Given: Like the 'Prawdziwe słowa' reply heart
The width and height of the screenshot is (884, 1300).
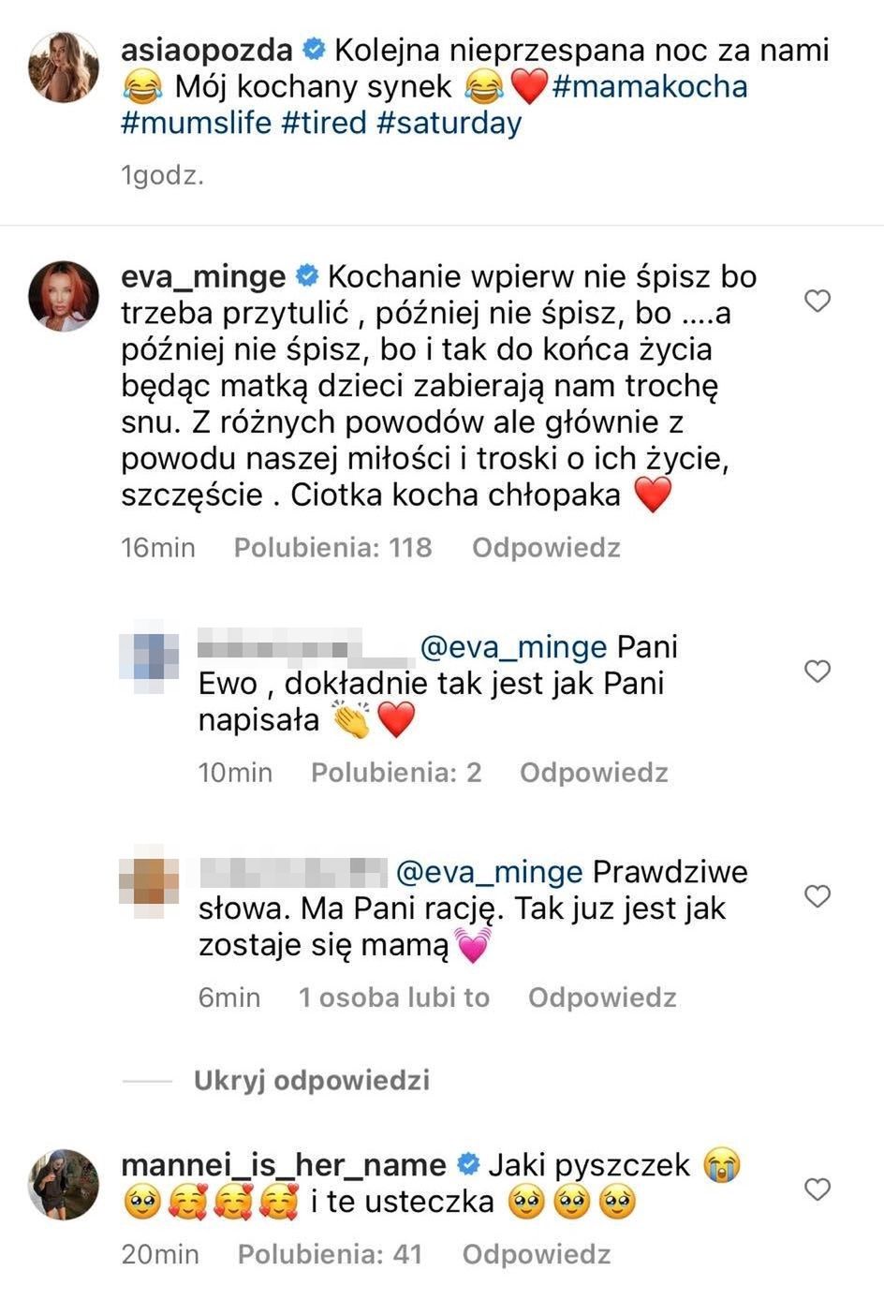Looking at the screenshot, I should point(818,896).
